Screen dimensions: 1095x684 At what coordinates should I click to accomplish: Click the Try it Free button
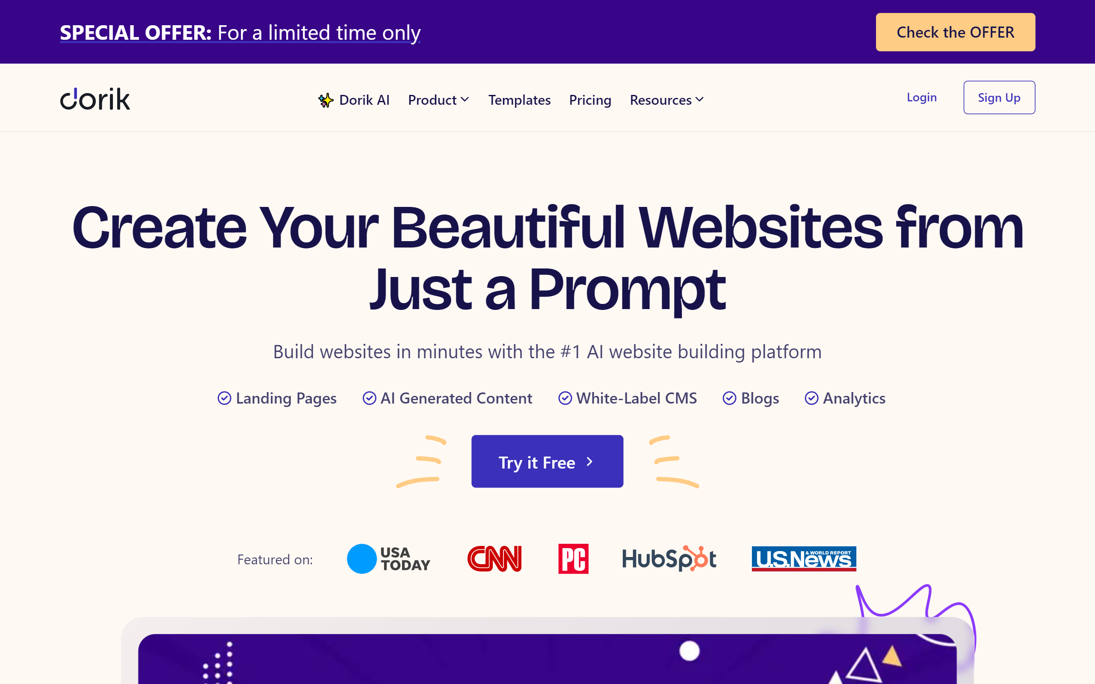pyautogui.click(x=547, y=461)
